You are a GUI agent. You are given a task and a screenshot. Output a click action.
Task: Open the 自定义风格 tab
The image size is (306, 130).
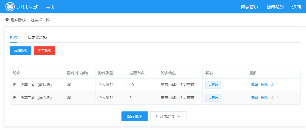[38, 37]
